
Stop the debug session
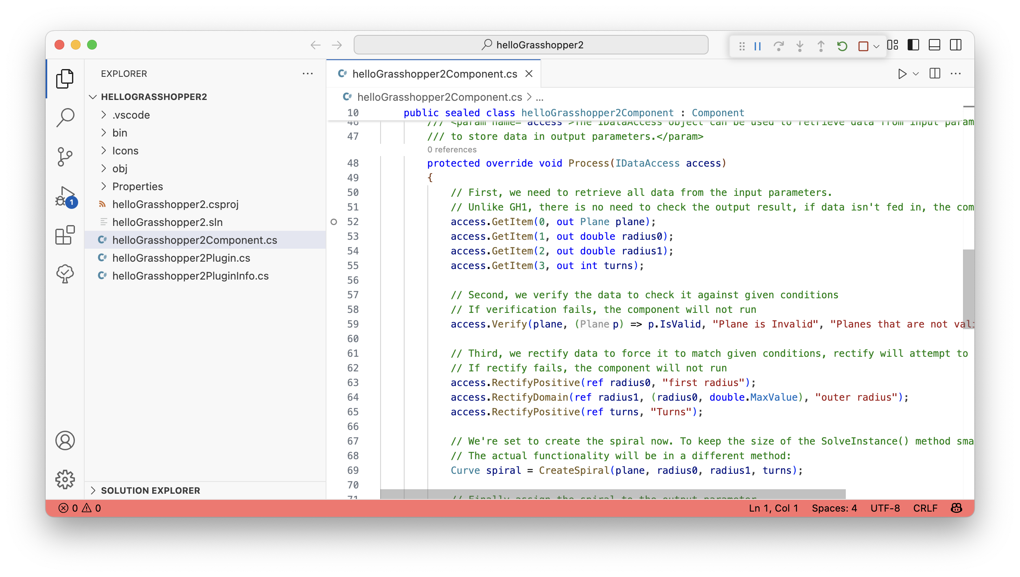tap(863, 46)
